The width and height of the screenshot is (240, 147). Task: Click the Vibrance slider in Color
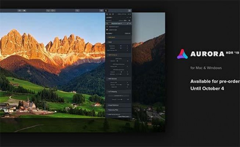point(121,48)
